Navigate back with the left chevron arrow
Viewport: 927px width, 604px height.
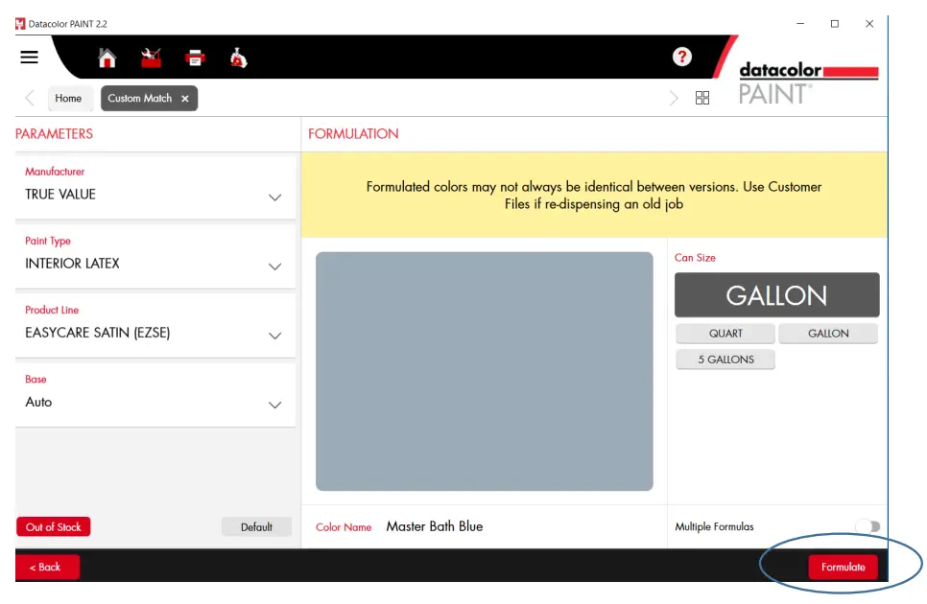click(30, 98)
